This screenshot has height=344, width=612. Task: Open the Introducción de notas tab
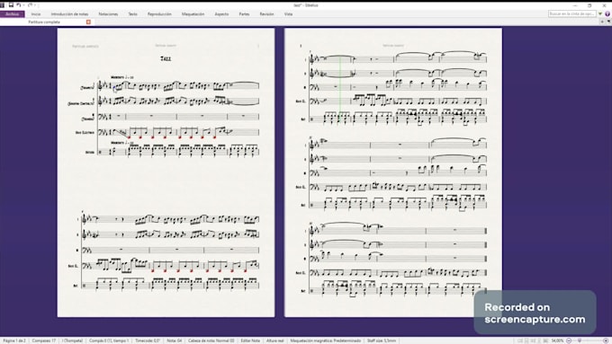coord(69,14)
